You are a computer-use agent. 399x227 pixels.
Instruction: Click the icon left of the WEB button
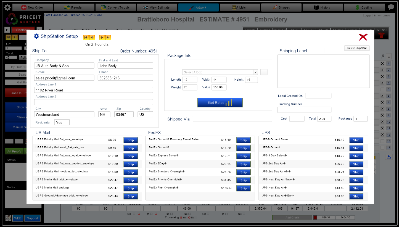point(8,218)
